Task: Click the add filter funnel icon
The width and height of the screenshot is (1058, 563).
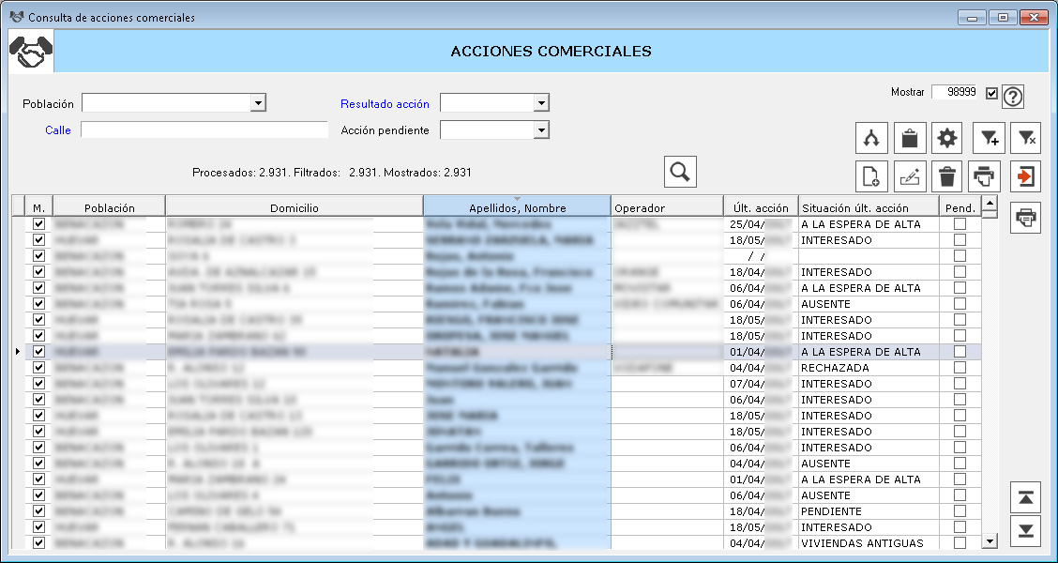Action: click(x=989, y=139)
